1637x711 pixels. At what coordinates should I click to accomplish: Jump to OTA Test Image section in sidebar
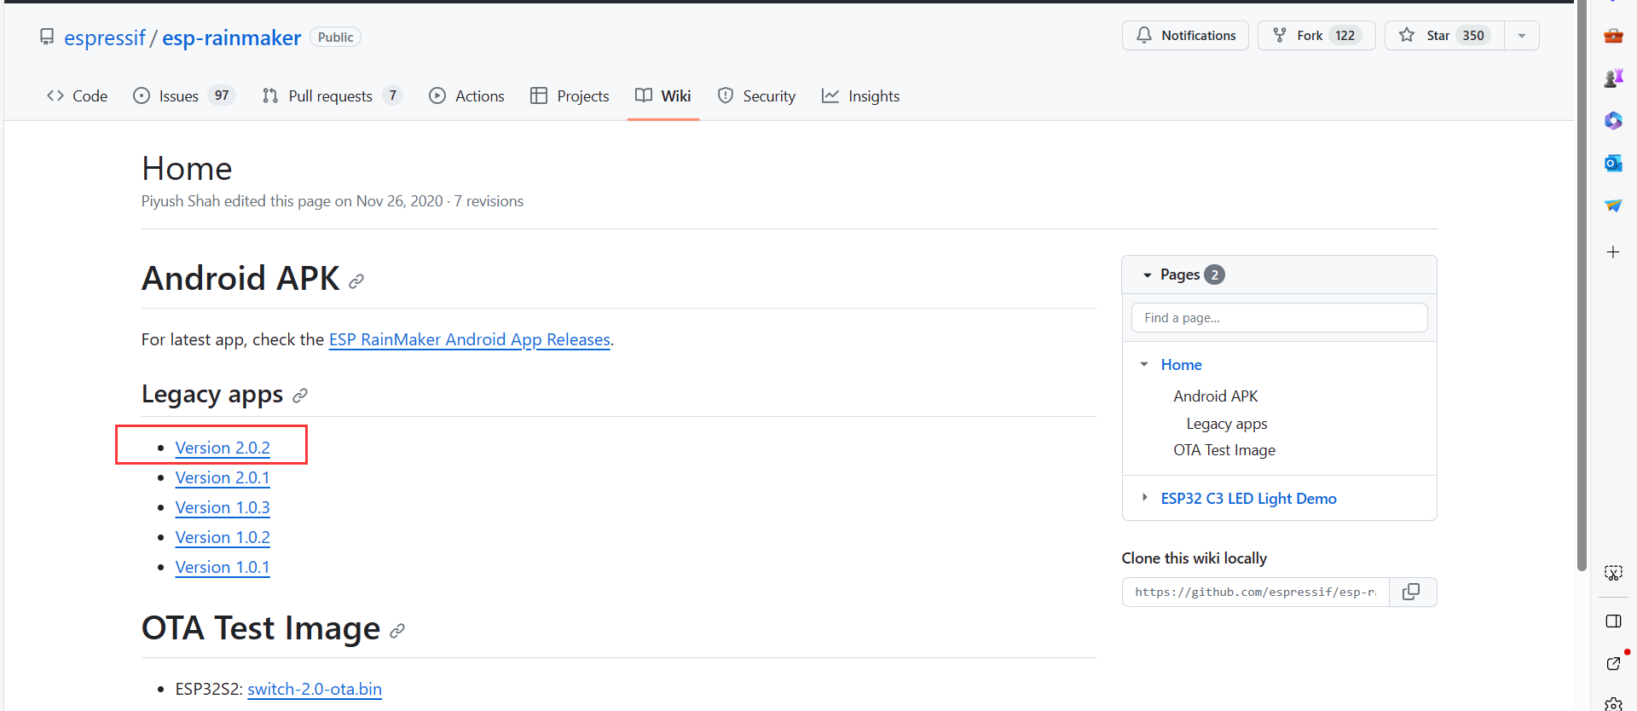point(1224,450)
